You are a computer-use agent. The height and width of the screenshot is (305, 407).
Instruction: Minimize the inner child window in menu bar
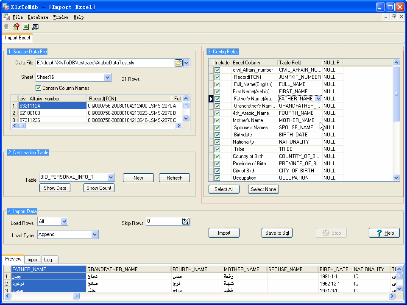(x=386, y=17)
